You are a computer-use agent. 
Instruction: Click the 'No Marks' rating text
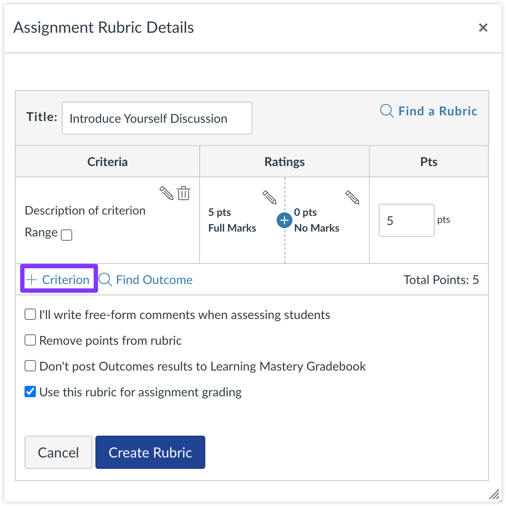pos(316,228)
